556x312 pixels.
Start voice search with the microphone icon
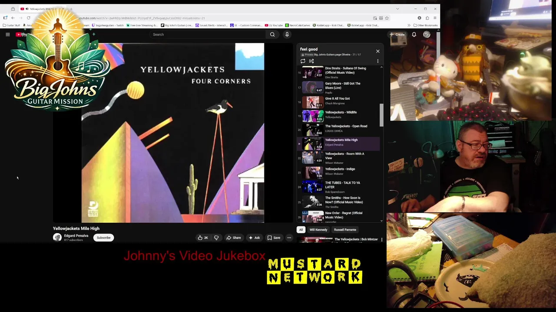(287, 34)
